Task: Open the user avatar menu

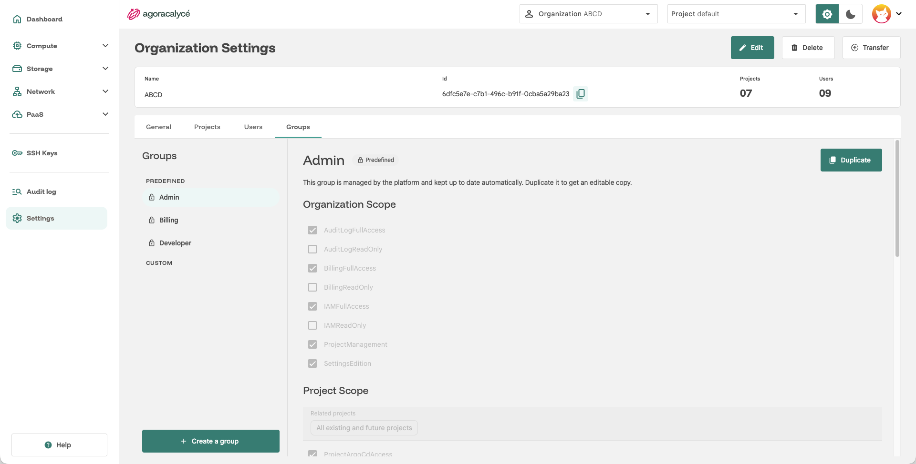Action: 887,14
